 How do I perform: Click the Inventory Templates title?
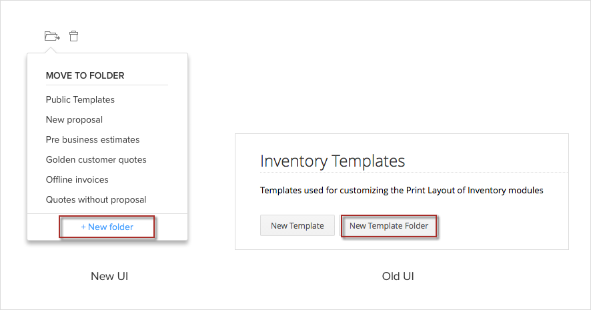pos(332,161)
